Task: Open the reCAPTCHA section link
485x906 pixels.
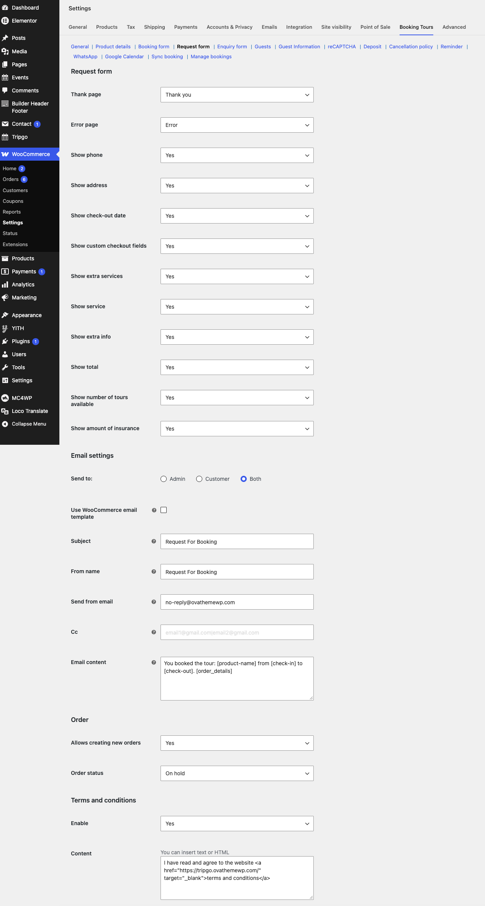Action: pyautogui.click(x=342, y=47)
